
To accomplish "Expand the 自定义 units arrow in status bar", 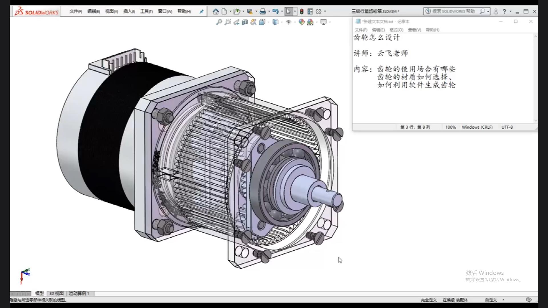I will tap(503, 300).
